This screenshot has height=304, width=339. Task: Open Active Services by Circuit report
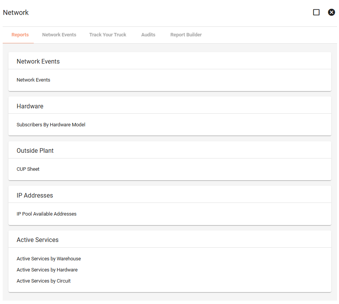[x=43, y=281]
